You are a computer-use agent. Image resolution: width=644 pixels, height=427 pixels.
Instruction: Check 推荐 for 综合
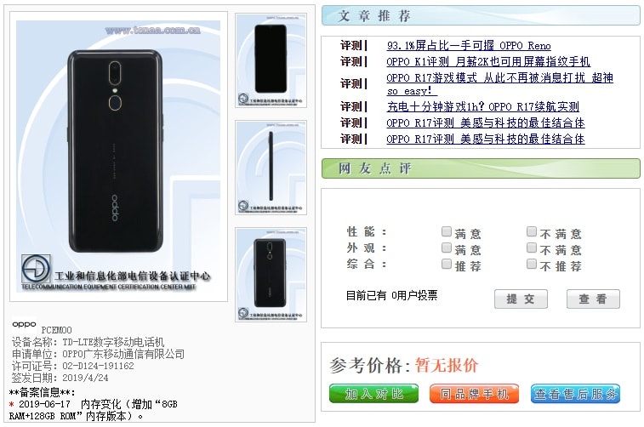(x=447, y=264)
